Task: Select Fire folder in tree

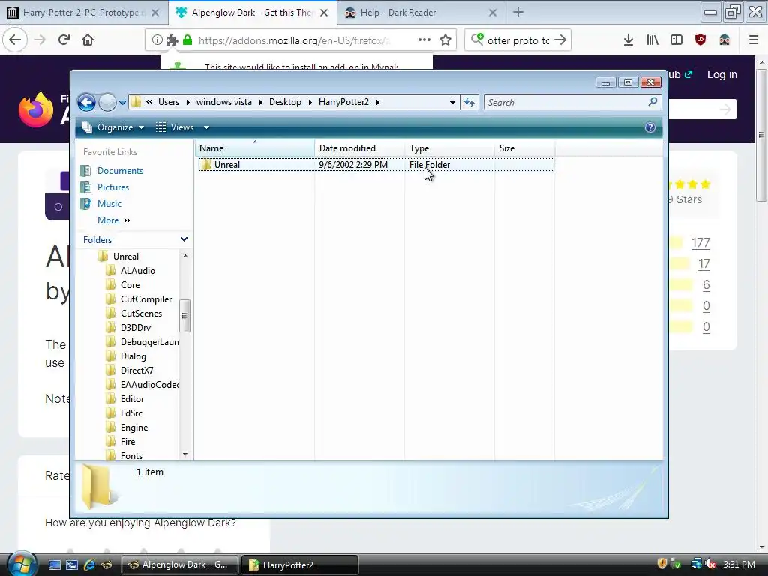Action: pyautogui.click(x=127, y=441)
